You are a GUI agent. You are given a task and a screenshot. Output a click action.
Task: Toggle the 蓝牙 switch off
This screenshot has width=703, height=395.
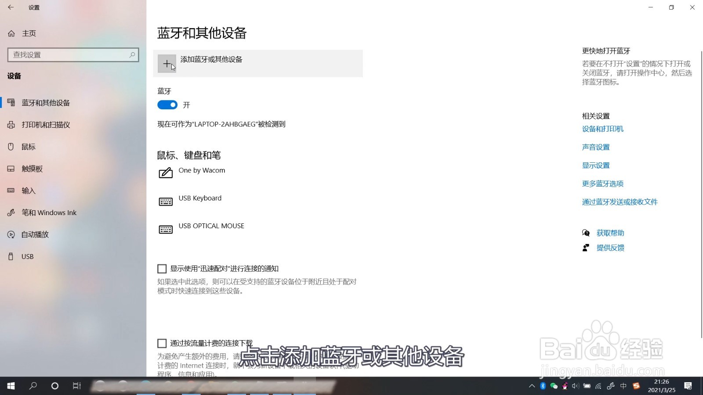tap(167, 105)
